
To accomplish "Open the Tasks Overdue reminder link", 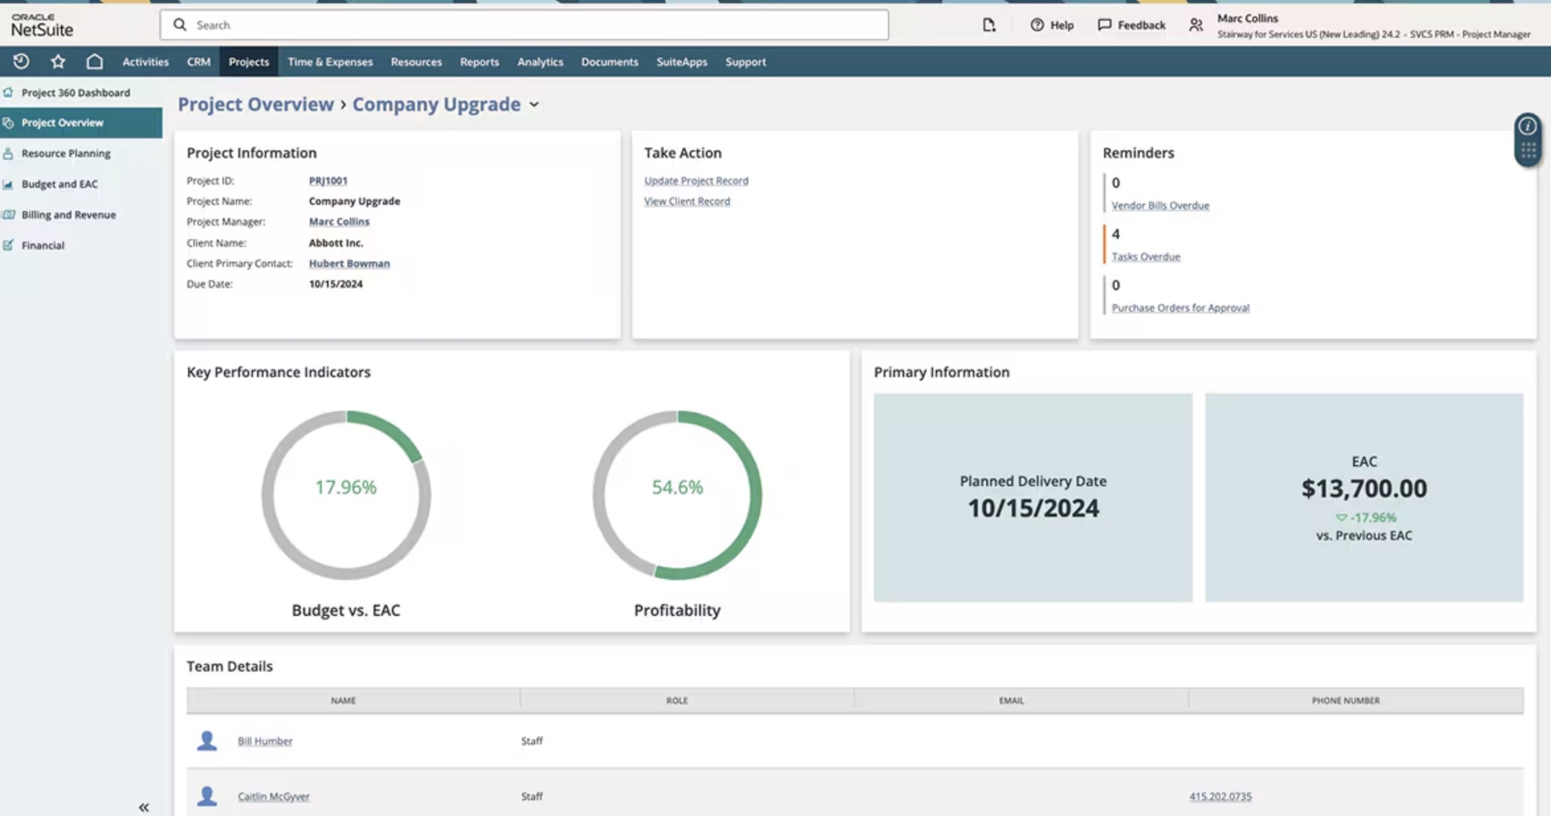I will [x=1145, y=256].
